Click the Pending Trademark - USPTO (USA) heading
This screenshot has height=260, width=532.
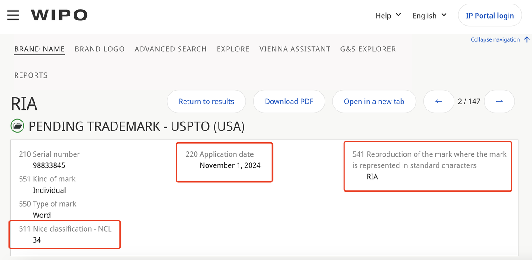pos(137,126)
